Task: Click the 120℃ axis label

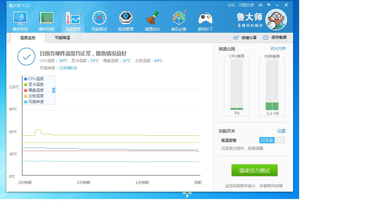Action: pyautogui.click(x=14, y=87)
